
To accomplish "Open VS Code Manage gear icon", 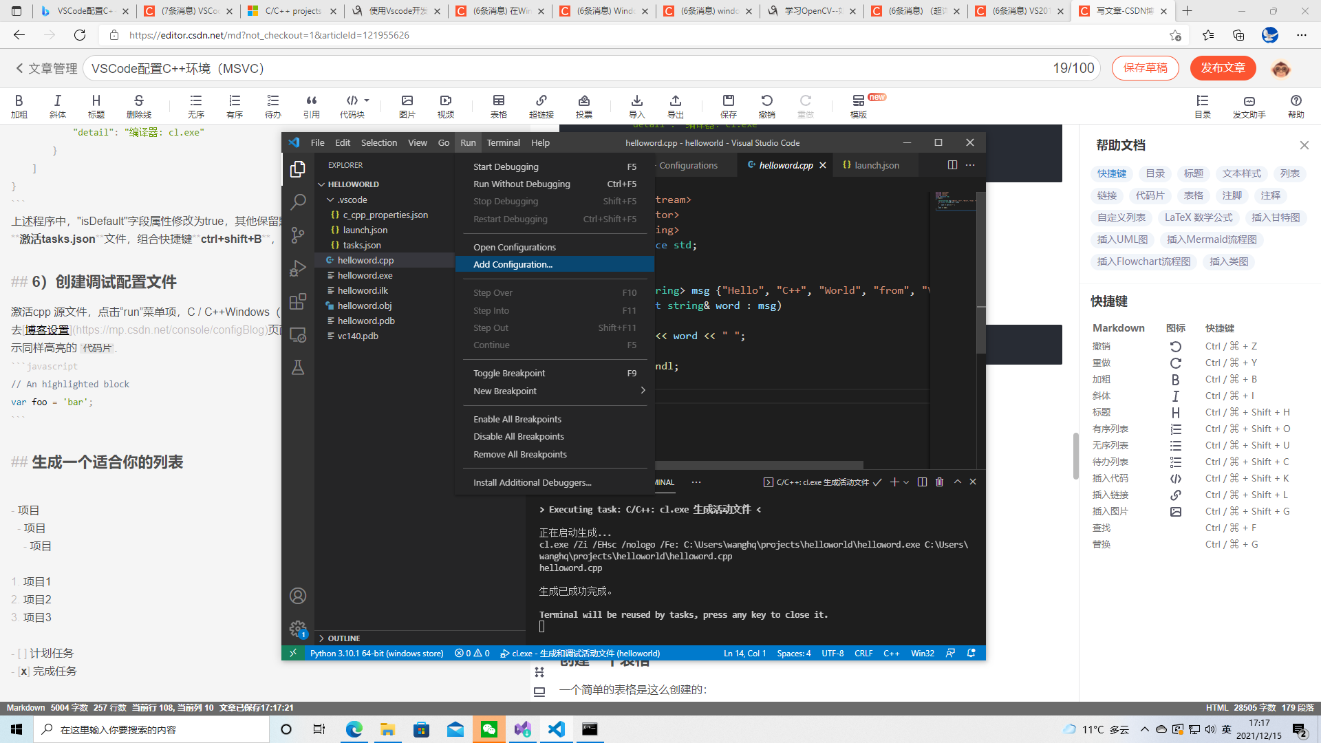I will [298, 629].
